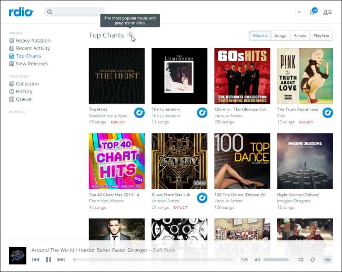Open the Gatsby soundtrack cover

(179, 161)
